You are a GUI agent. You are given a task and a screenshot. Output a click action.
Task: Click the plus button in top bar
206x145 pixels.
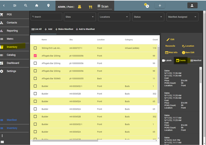click(160, 5)
